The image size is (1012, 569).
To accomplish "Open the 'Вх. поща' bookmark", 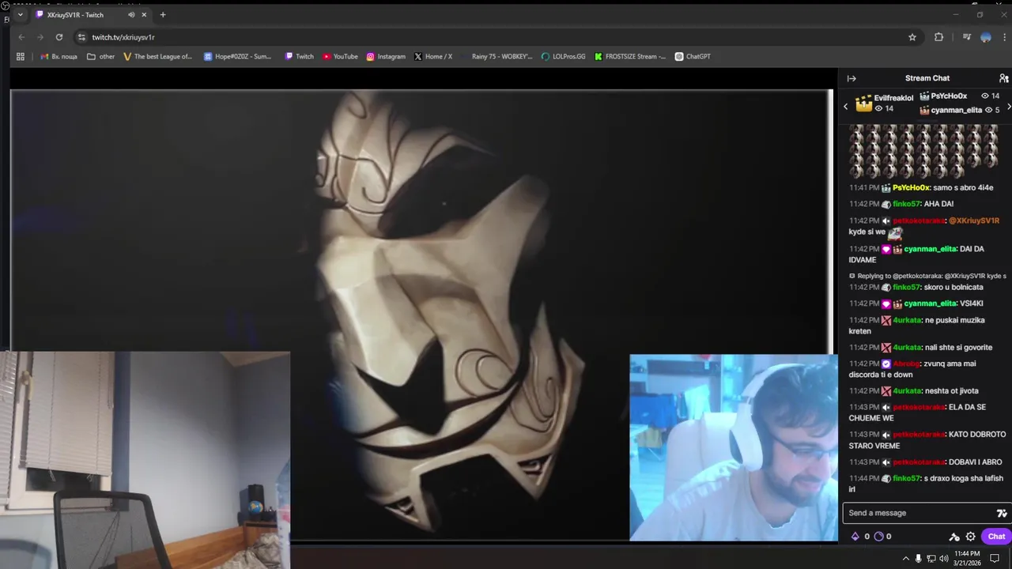I will (x=59, y=57).
